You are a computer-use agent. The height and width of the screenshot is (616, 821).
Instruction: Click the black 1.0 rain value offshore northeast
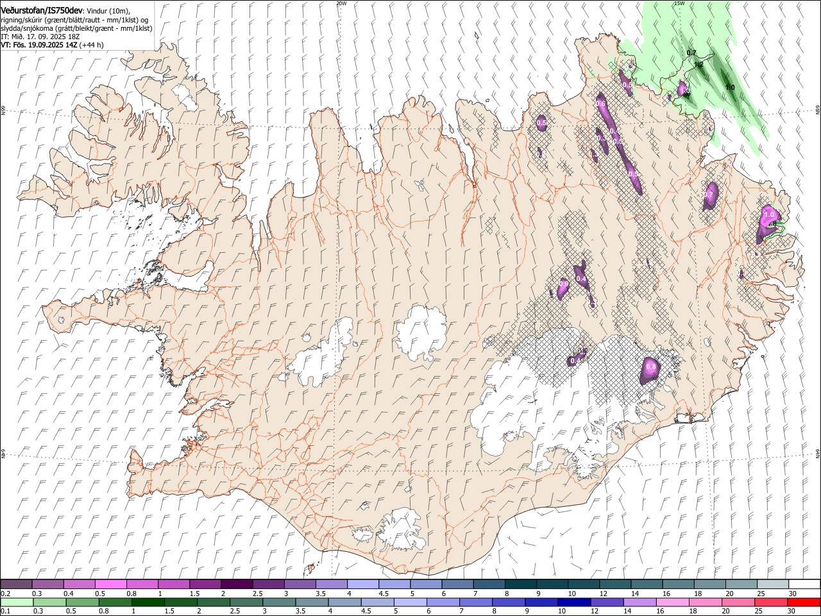[730, 88]
